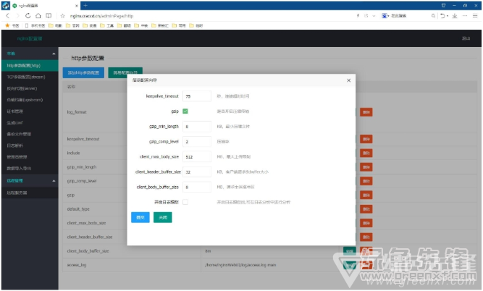Viewport: 483px width, 291px height.
Task: Open 数据导入导出 sidebar item
Action: point(30,168)
